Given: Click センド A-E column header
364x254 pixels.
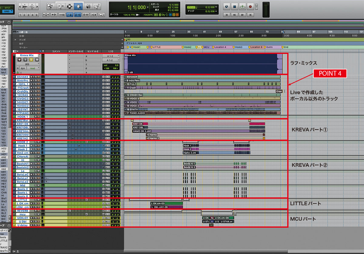Looking at the screenshot, I should click(x=93, y=51).
